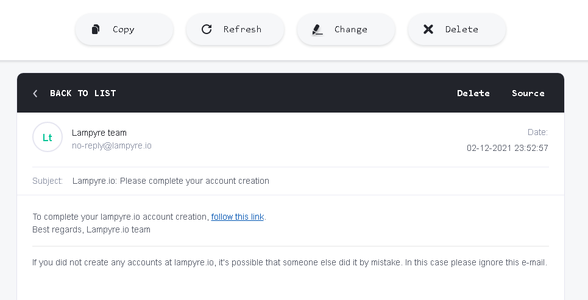Click the Lt sender avatar circle

pyautogui.click(x=48, y=138)
